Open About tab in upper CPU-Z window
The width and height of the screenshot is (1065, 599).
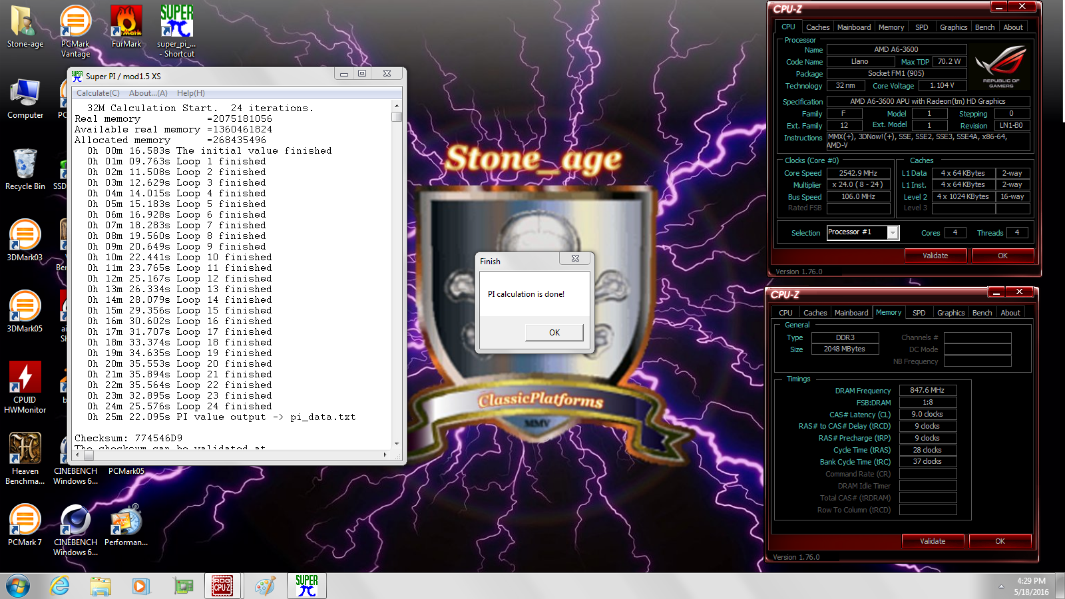pos(1013,27)
